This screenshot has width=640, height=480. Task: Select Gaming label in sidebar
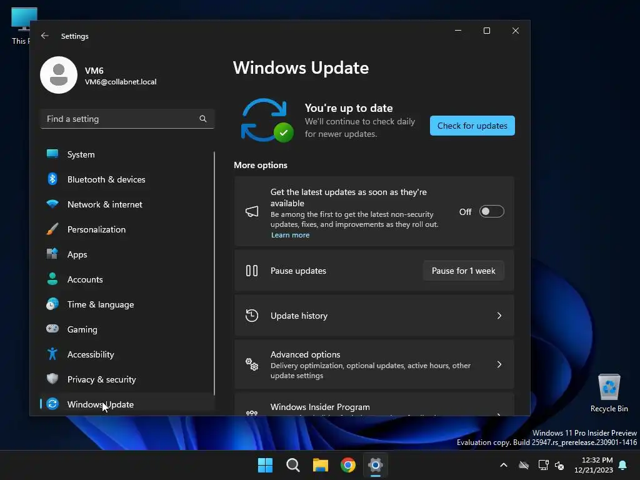(82, 329)
